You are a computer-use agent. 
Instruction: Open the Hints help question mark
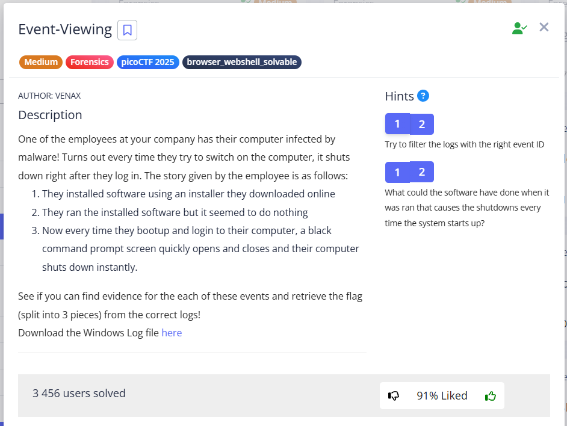(x=423, y=96)
